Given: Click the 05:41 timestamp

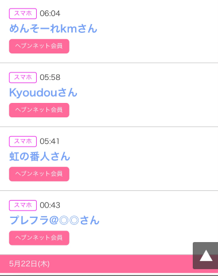Looking at the screenshot, I should coord(49,141).
